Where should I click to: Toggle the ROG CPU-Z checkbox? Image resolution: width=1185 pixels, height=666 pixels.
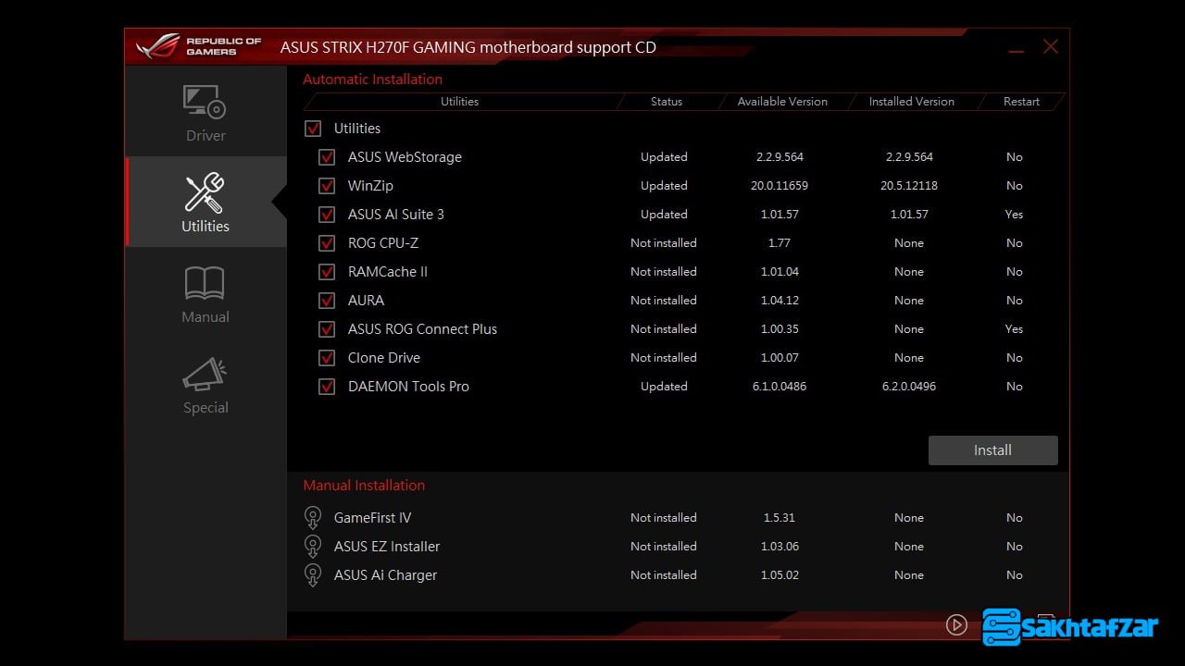point(327,243)
